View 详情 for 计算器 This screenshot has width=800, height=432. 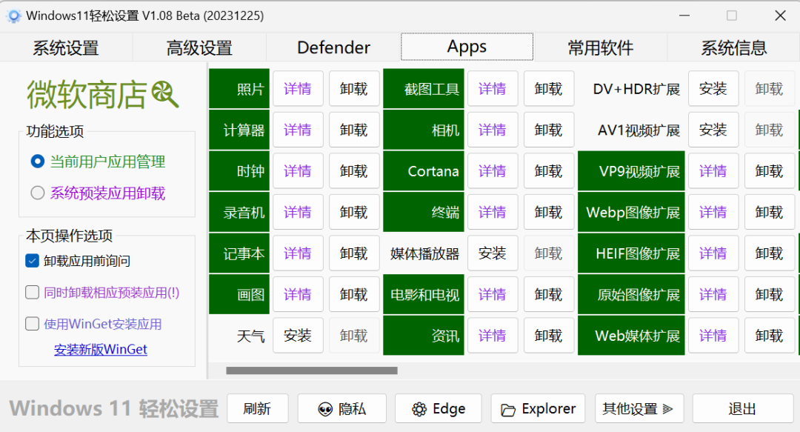(298, 130)
